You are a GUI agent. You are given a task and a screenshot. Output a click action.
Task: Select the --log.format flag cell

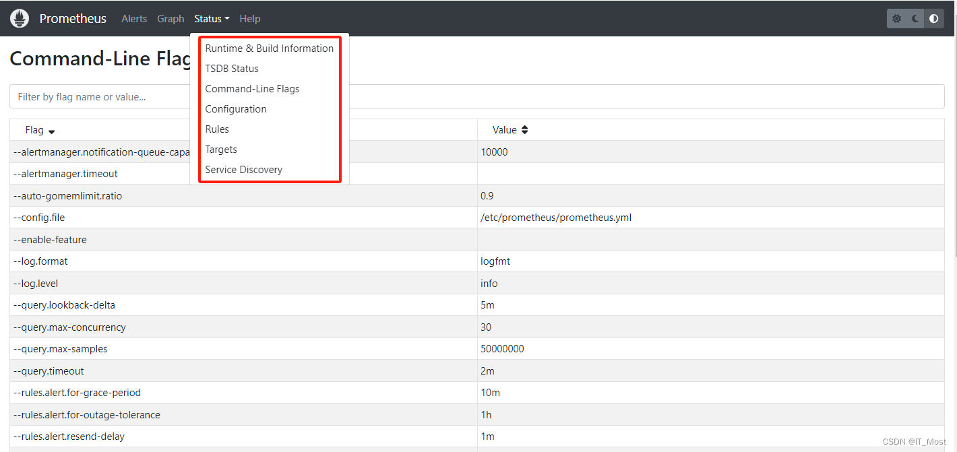pyautogui.click(x=243, y=261)
